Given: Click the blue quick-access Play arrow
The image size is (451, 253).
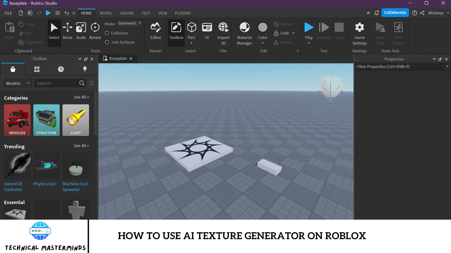Looking at the screenshot, I should (48, 13).
